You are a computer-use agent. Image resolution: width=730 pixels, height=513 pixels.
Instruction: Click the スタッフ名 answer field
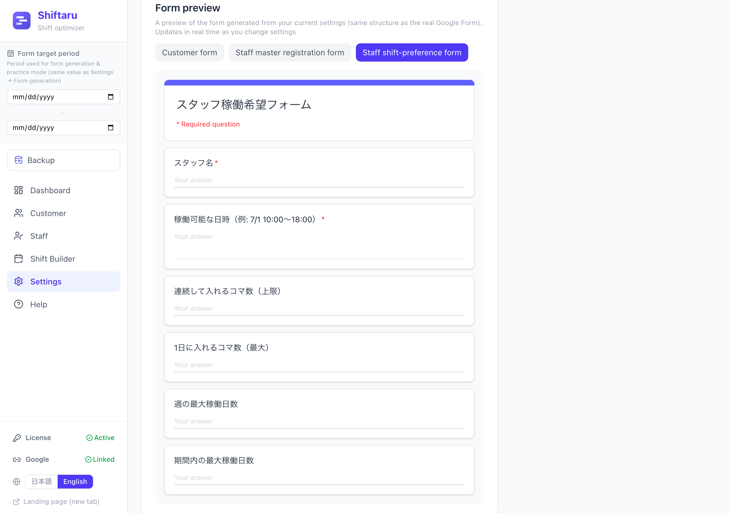tap(319, 180)
